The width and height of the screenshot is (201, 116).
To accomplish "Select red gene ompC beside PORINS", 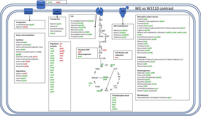I will tap(58, 2).
